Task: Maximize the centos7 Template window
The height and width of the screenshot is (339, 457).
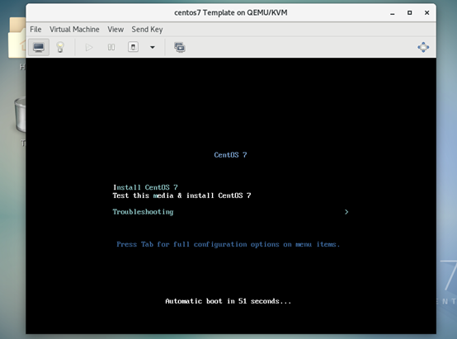Action: [409, 12]
